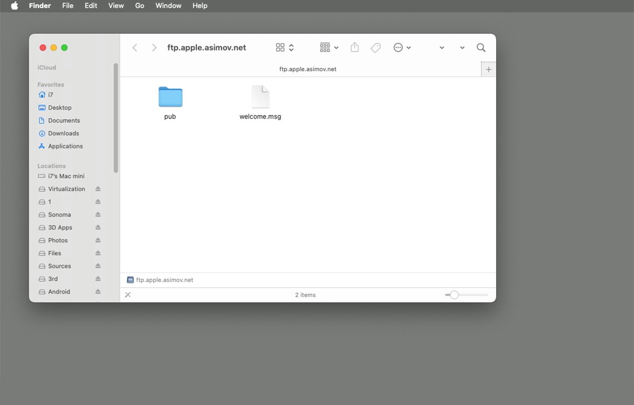634x405 pixels.
Task: Open the Applications sidebar entry
Action: 65,146
